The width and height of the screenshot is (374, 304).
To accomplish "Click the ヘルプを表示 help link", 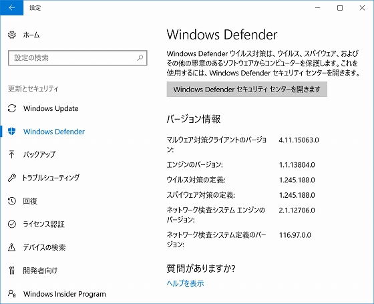I will click(x=186, y=283).
